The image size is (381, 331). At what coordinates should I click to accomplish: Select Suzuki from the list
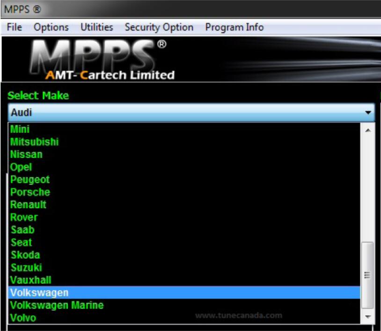[184, 268]
